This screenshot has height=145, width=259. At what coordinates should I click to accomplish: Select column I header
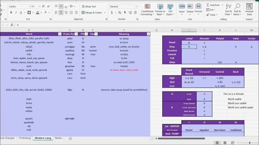[189, 30]
